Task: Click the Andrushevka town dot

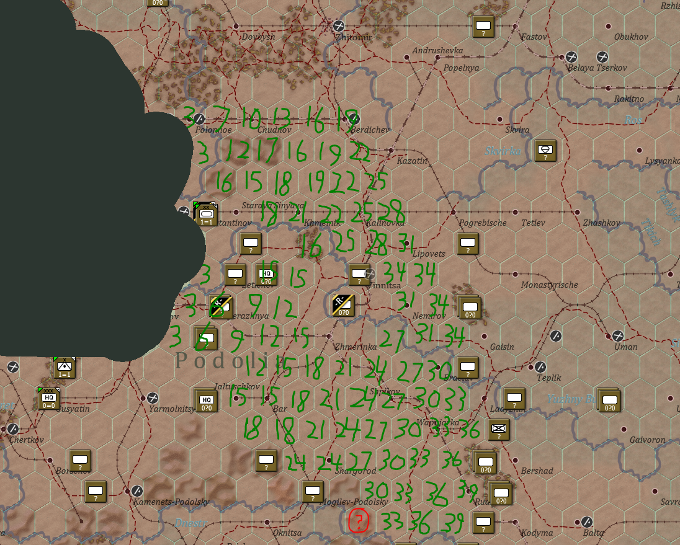Action: [x=406, y=57]
